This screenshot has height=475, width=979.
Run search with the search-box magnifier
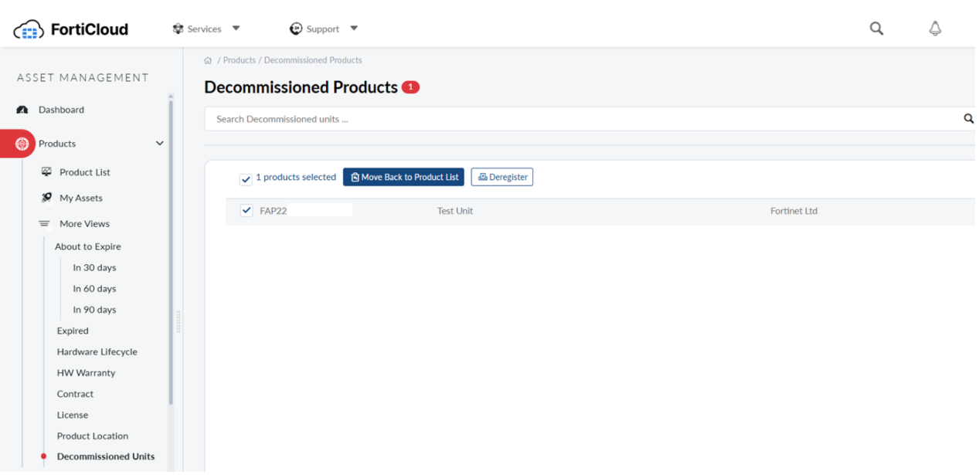point(968,119)
